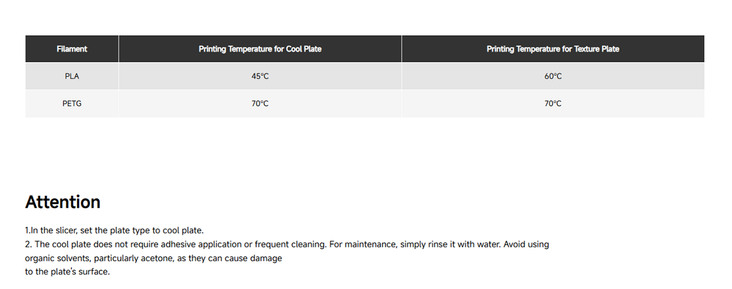Click the 60°C texture plate value
The image size is (732, 289).
553,76
